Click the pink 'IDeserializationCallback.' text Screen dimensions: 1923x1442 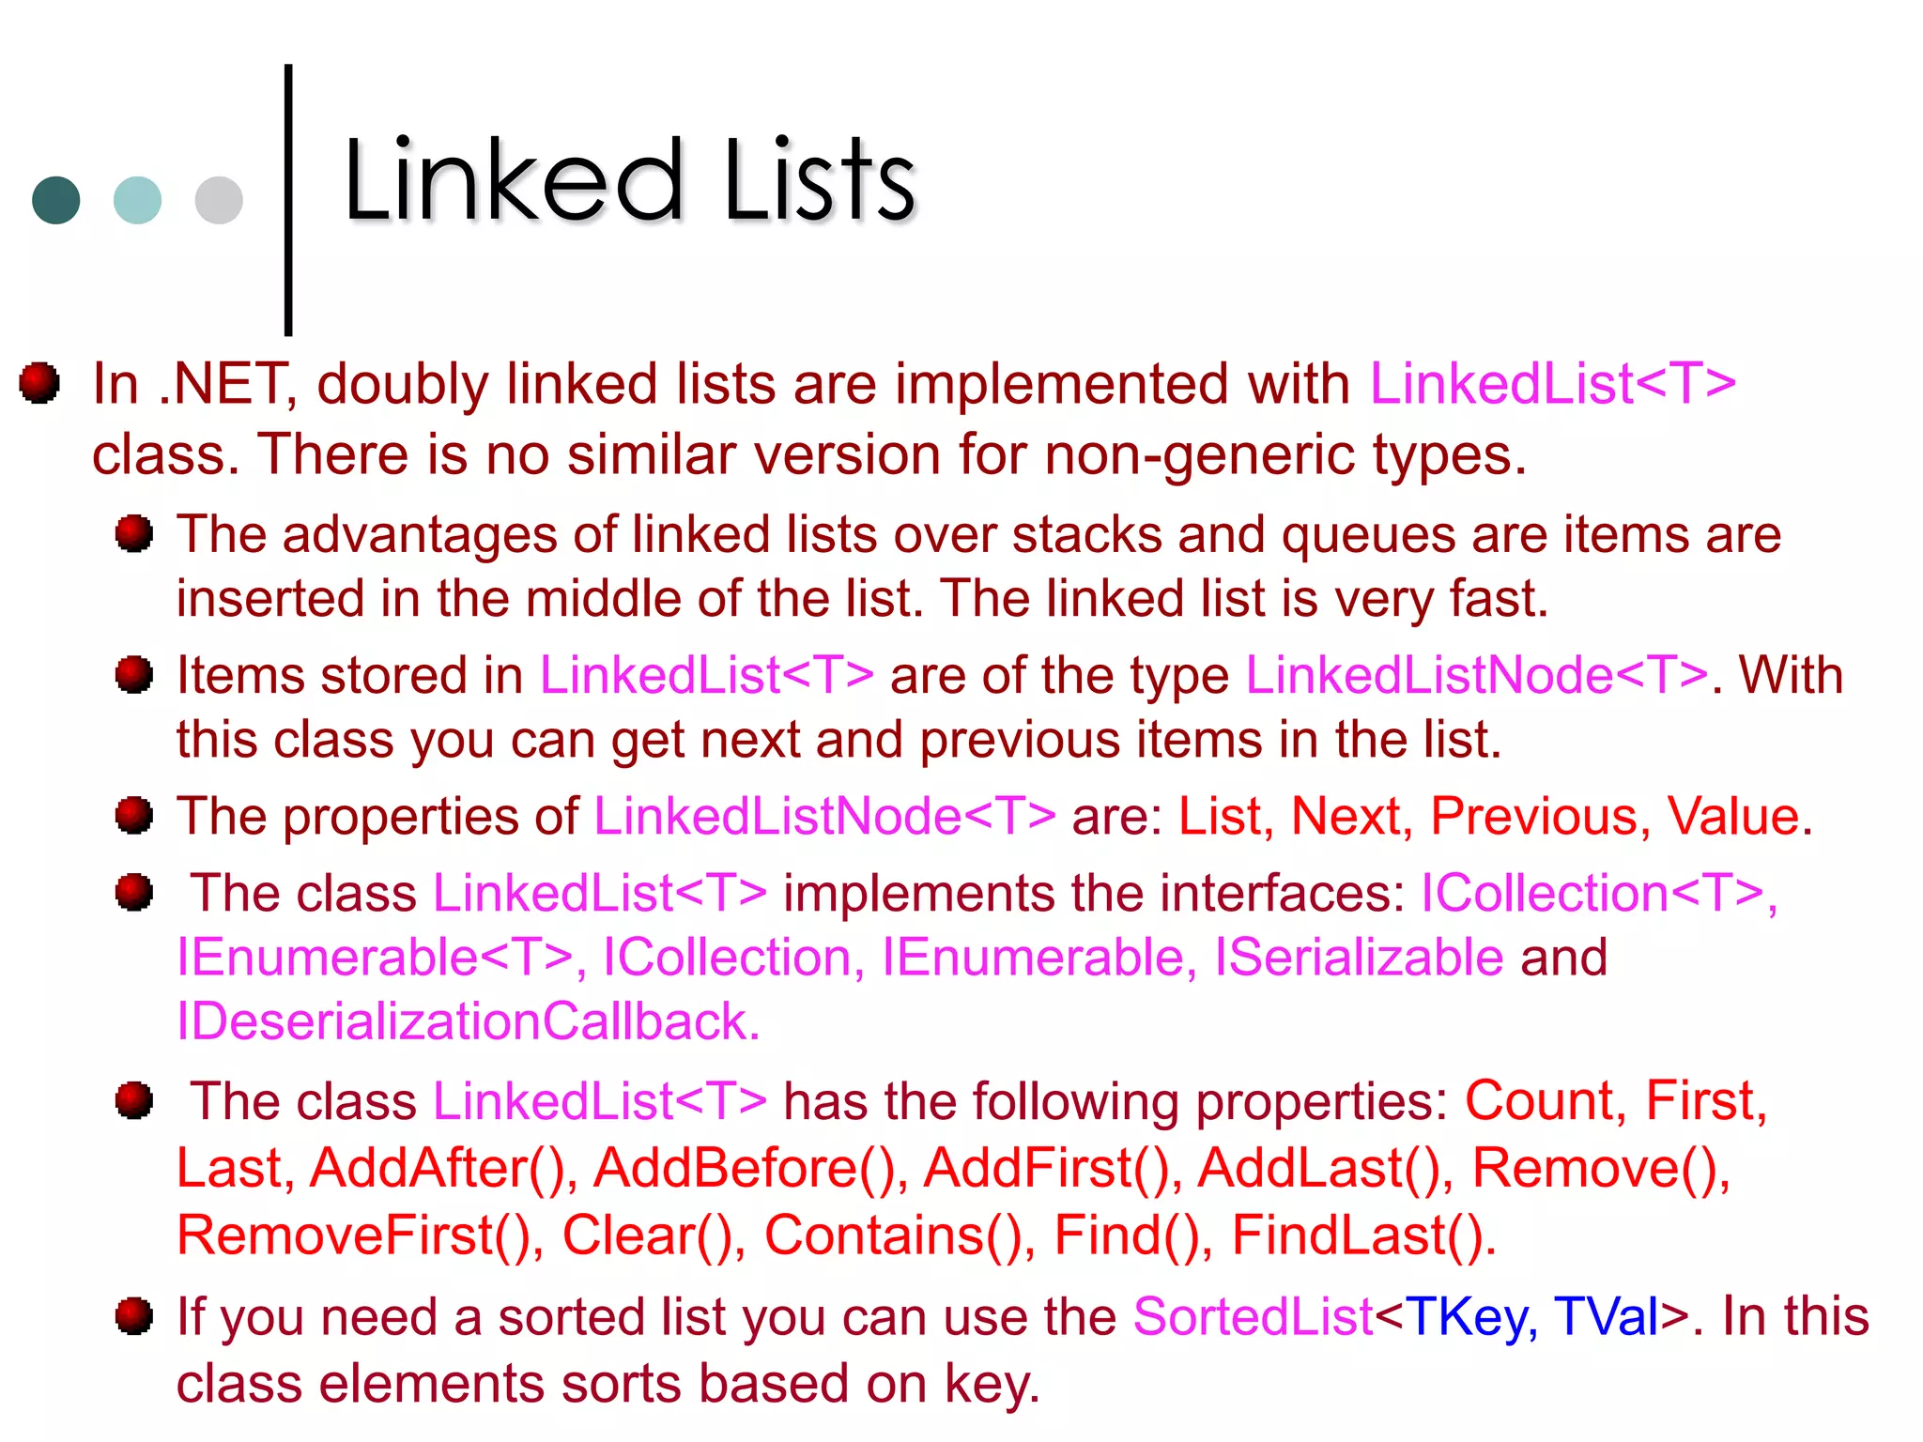(469, 1021)
